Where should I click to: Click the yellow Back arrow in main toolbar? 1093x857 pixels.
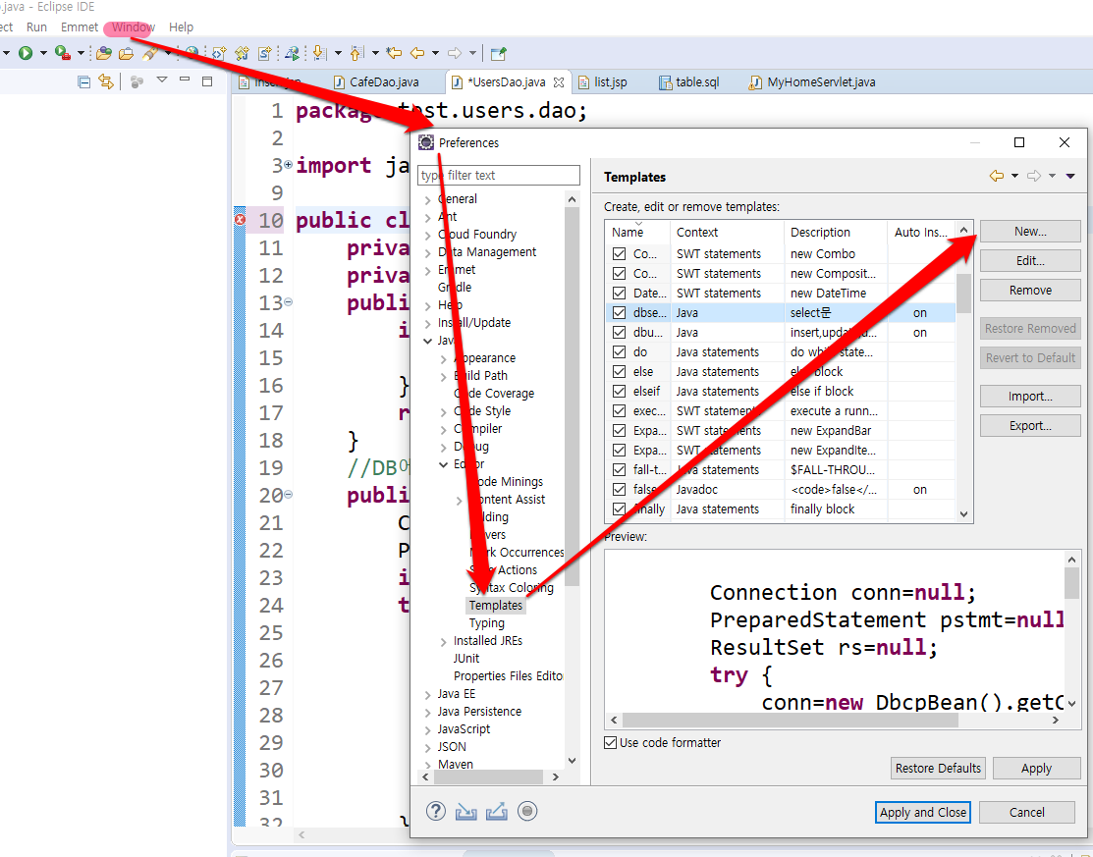point(417,53)
